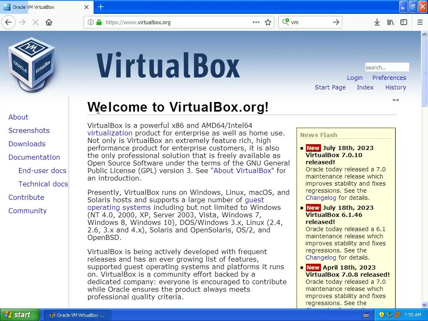Open Changelog link for VirtualBox 6.1.46
The height and width of the screenshot is (321, 428).
321,257
